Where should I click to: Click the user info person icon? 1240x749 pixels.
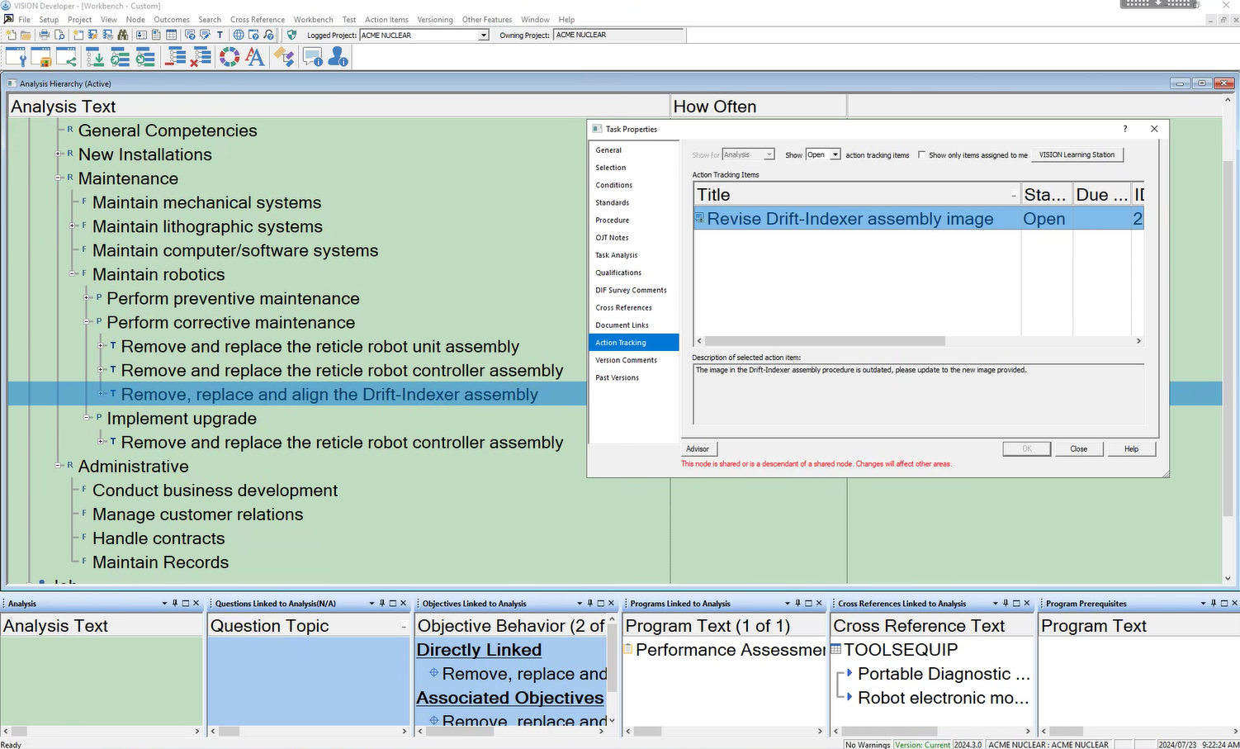[x=338, y=57]
